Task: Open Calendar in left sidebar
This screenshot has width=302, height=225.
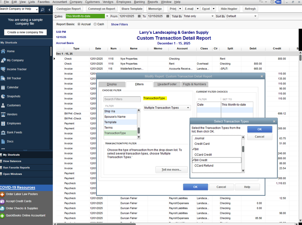Action: coord(12,87)
